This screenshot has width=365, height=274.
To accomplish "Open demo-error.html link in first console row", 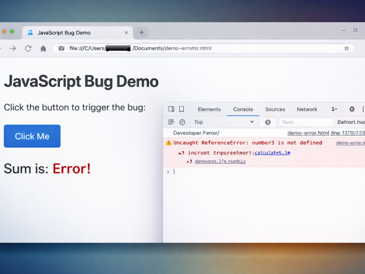I will pos(308,133).
